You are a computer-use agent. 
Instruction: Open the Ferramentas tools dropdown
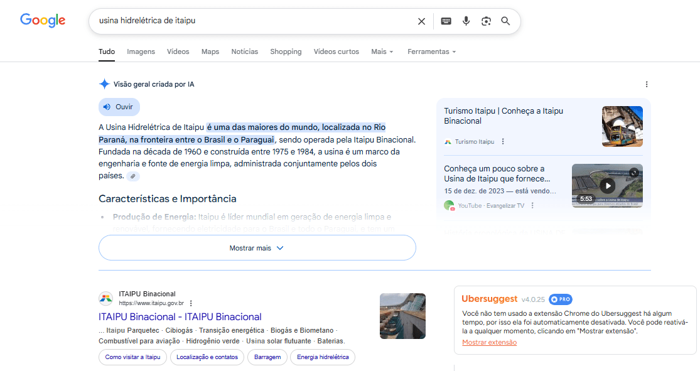[x=431, y=51]
